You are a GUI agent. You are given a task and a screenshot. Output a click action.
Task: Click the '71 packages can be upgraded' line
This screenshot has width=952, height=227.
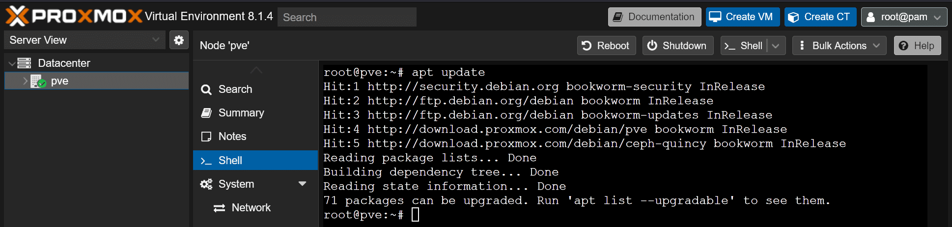(577, 200)
